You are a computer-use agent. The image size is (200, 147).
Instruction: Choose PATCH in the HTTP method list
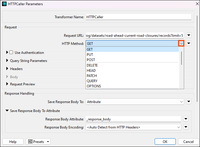tap(92, 76)
